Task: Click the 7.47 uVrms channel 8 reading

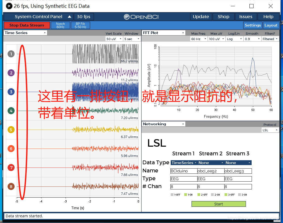Action: [129, 194]
